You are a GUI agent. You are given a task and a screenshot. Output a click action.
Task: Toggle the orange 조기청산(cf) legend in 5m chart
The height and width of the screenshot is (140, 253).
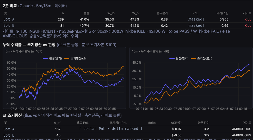75,58
